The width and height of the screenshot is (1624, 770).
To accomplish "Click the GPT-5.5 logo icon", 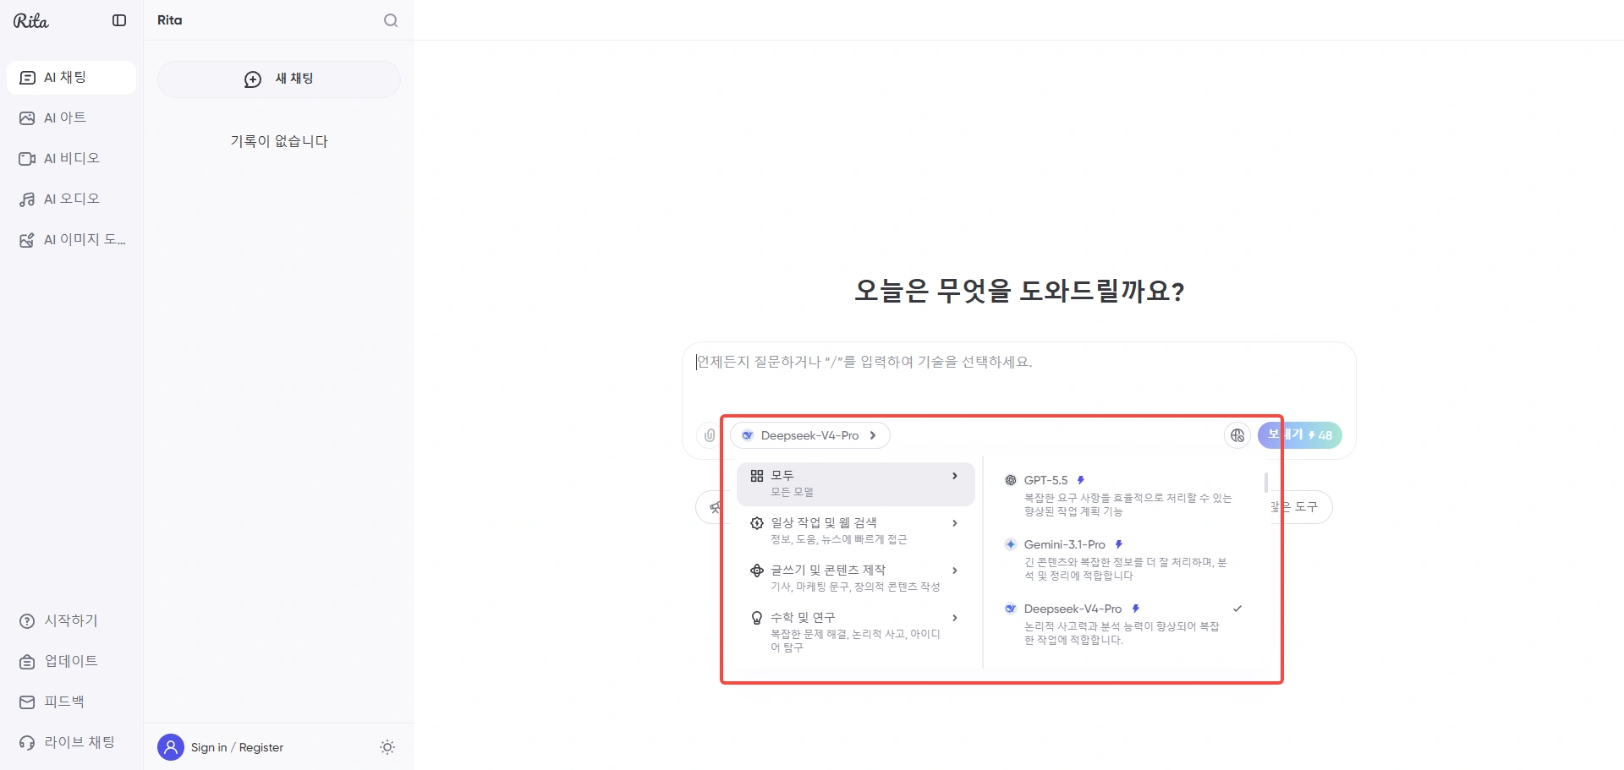I will (x=1011, y=480).
